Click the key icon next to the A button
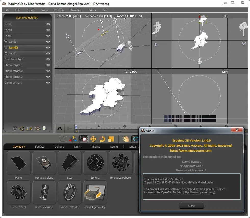The image size is (250, 218). point(69,128)
